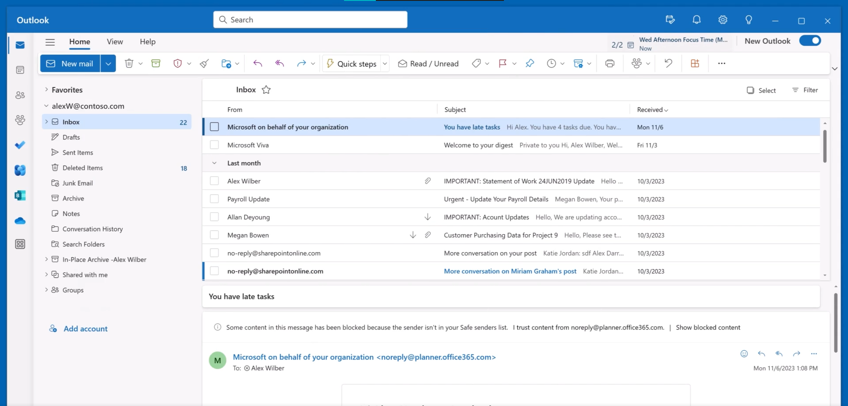Toggle off the New Outlook switch

click(x=810, y=40)
